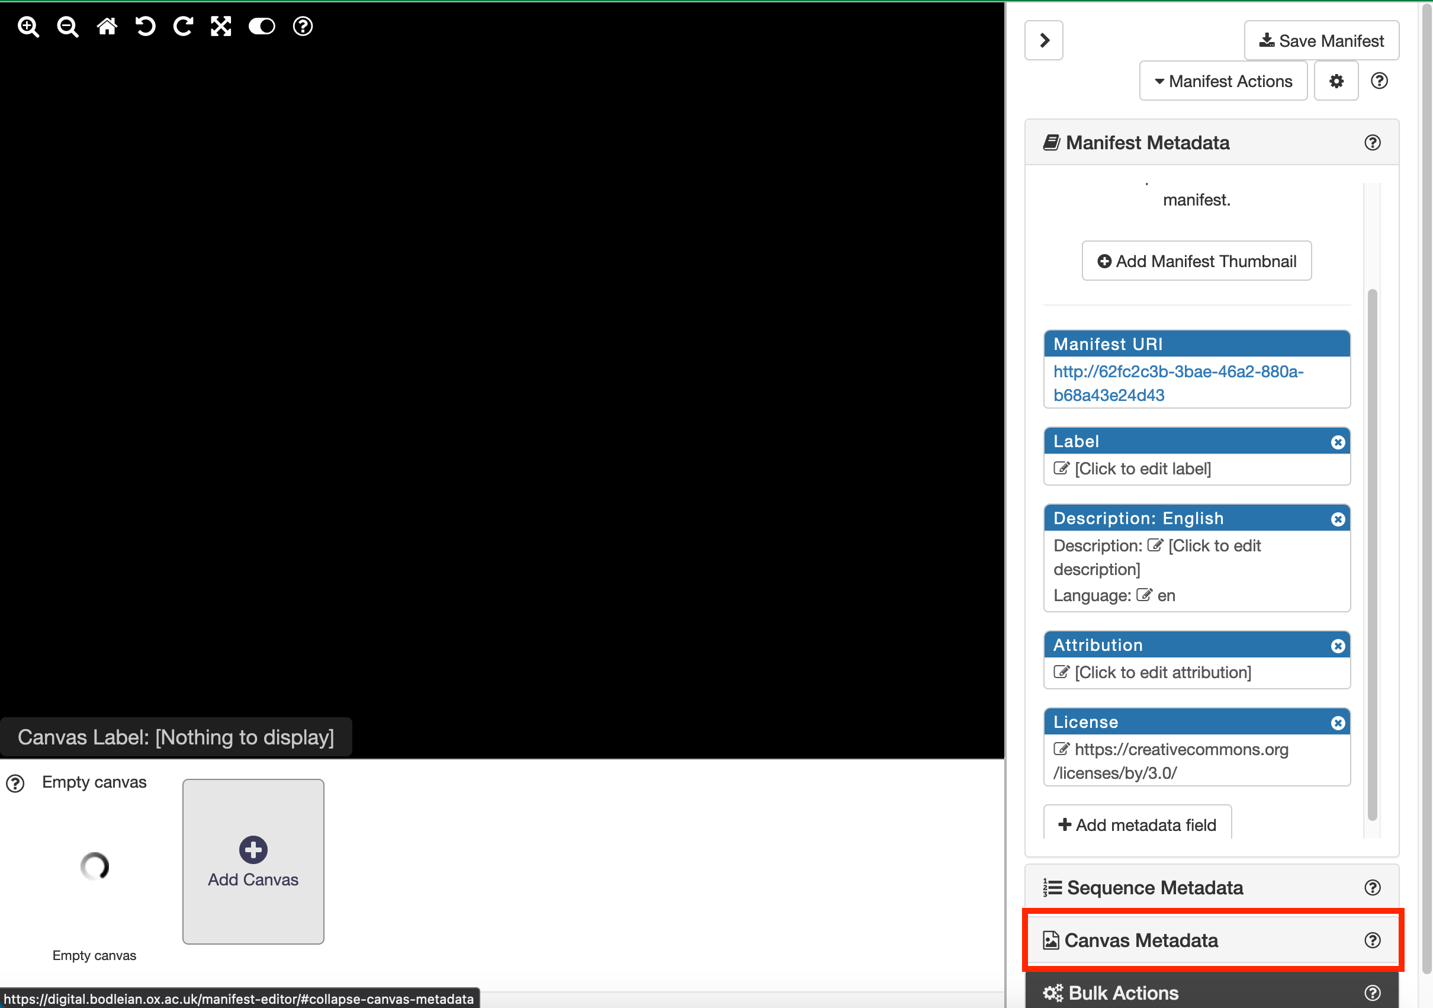1433x1008 pixels.
Task: Edit the description text
Action: pos(1157,557)
